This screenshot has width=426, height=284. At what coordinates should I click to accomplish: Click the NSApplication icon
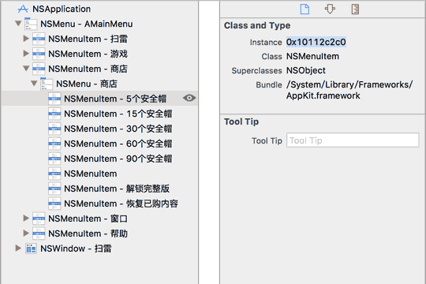pos(23,9)
